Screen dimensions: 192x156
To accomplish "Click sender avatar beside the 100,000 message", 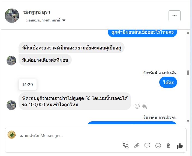I will click(11, 105).
